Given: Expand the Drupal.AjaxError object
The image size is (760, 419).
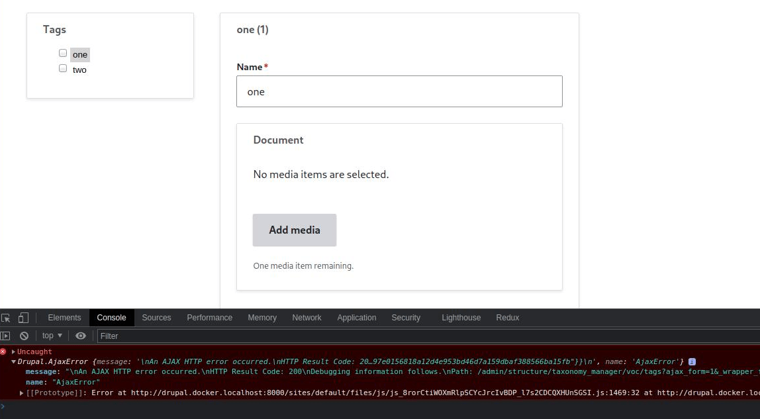Looking at the screenshot, I should pyautogui.click(x=12, y=361).
